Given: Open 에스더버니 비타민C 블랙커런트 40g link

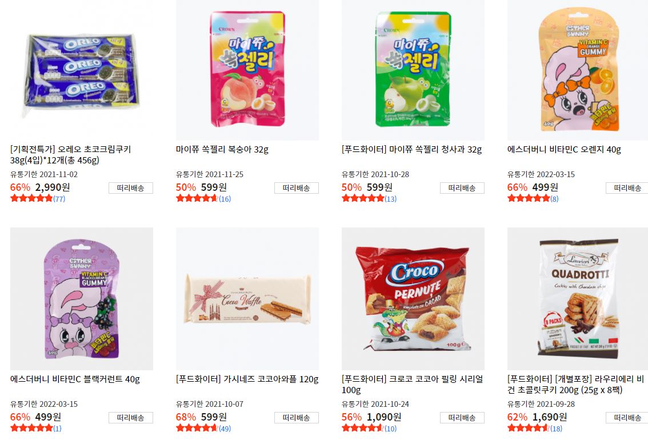Looking at the screenshot, I should [x=75, y=379].
